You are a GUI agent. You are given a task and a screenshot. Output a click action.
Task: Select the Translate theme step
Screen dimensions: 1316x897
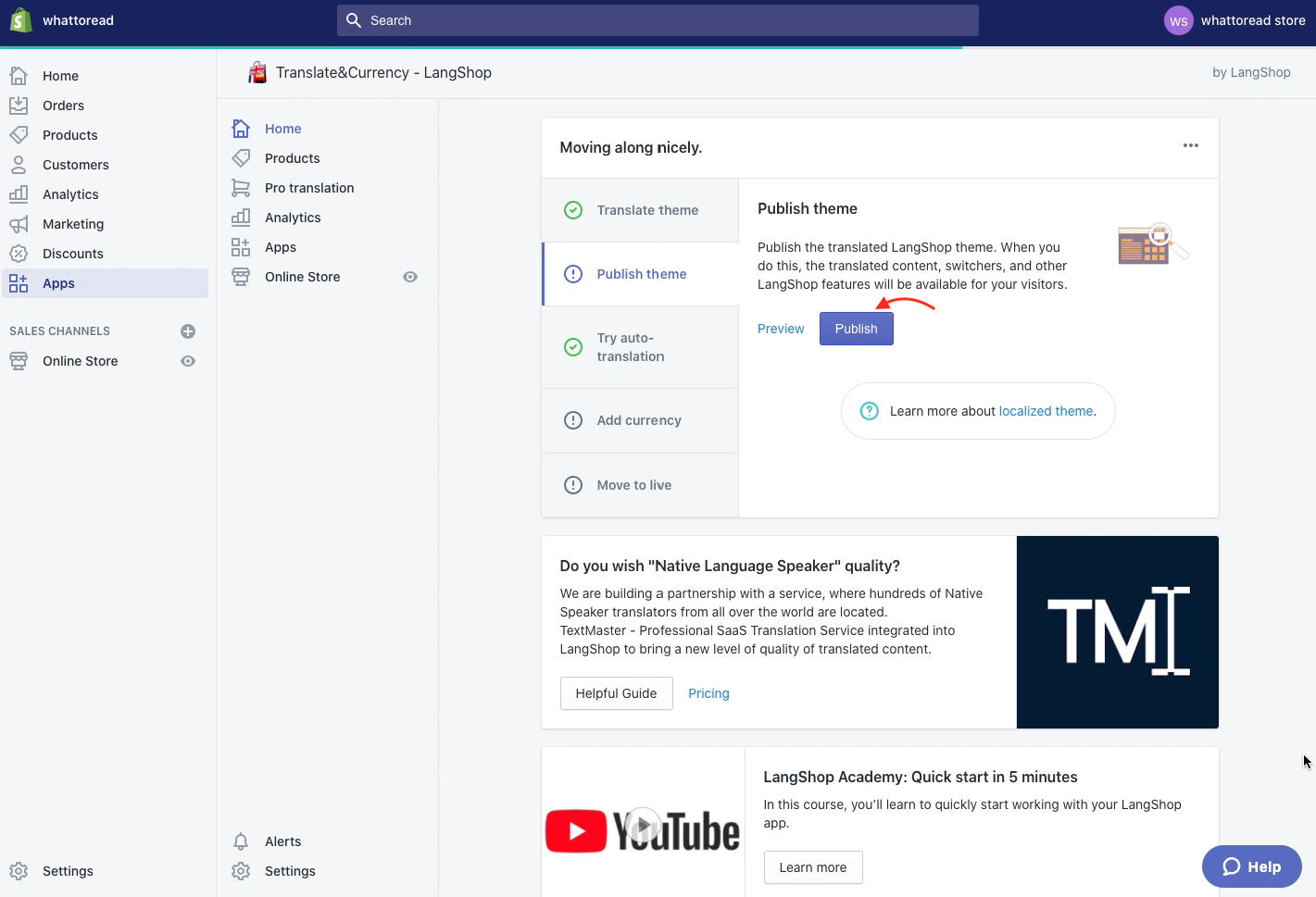point(640,210)
